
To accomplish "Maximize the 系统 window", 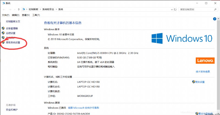I will pyautogui.click(x=206, y=3).
